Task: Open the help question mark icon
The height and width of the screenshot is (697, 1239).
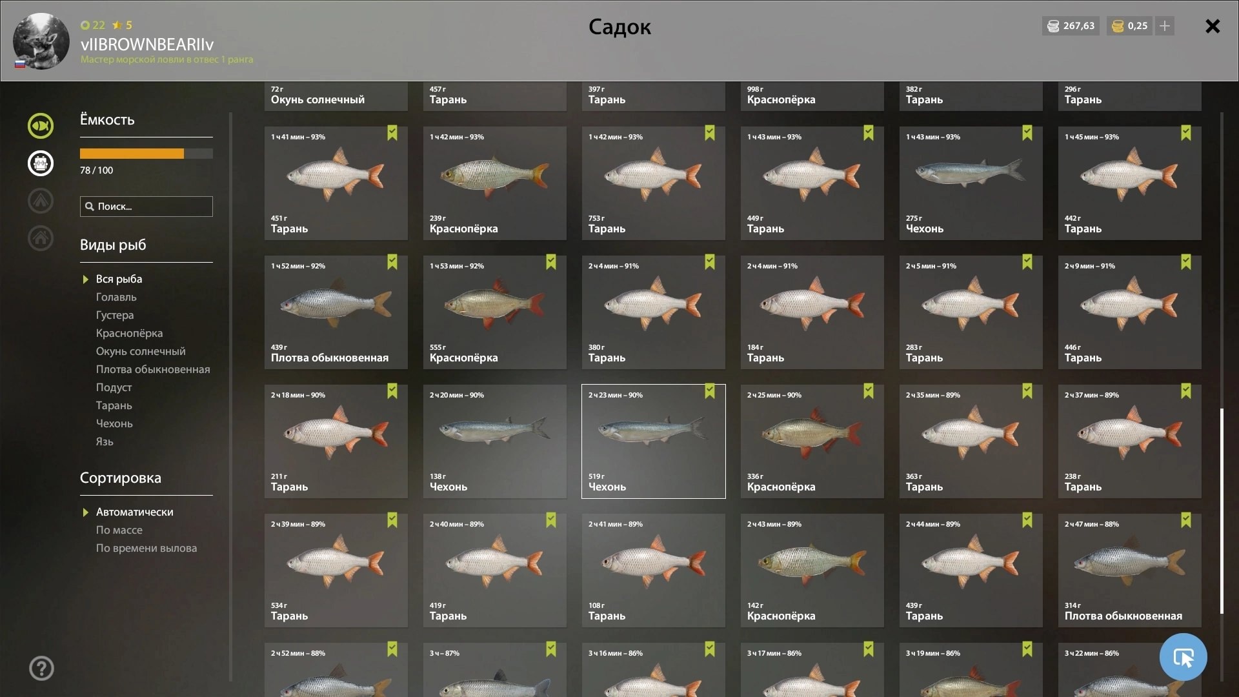Action: coord(41,668)
